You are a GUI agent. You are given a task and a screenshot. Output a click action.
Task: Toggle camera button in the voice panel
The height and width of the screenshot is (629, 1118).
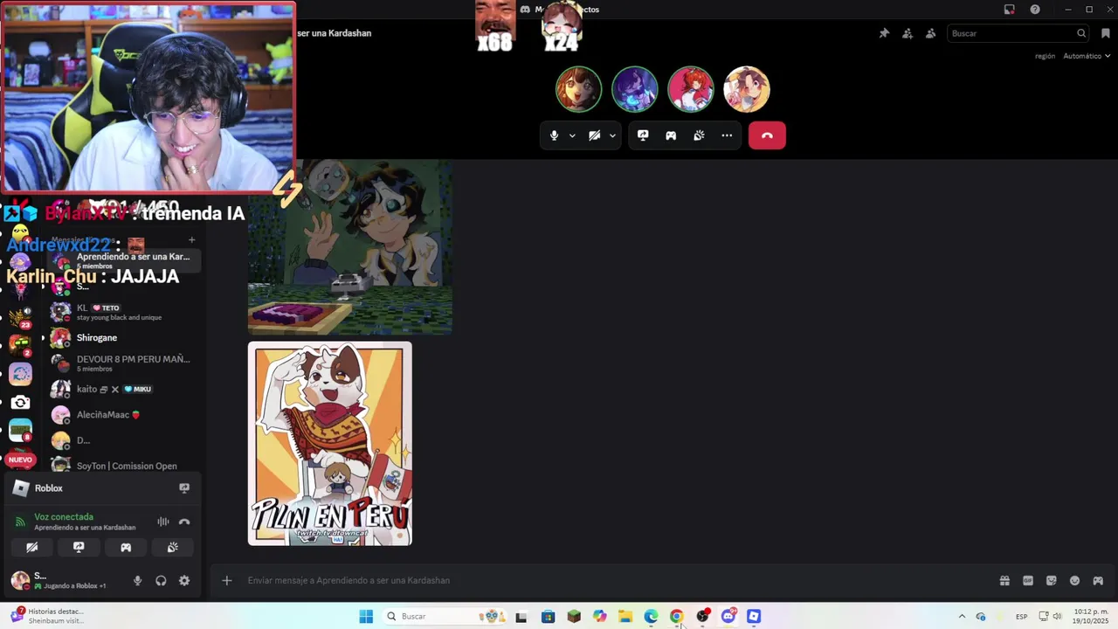click(x=31, y=547)
